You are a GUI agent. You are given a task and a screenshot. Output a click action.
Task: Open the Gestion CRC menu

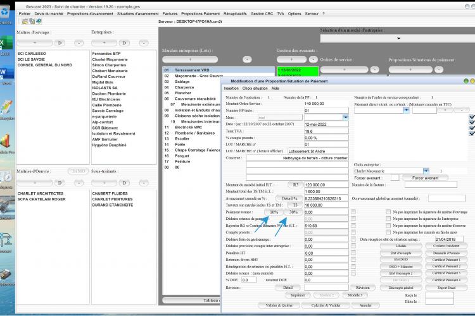click(x=262, y=14)
